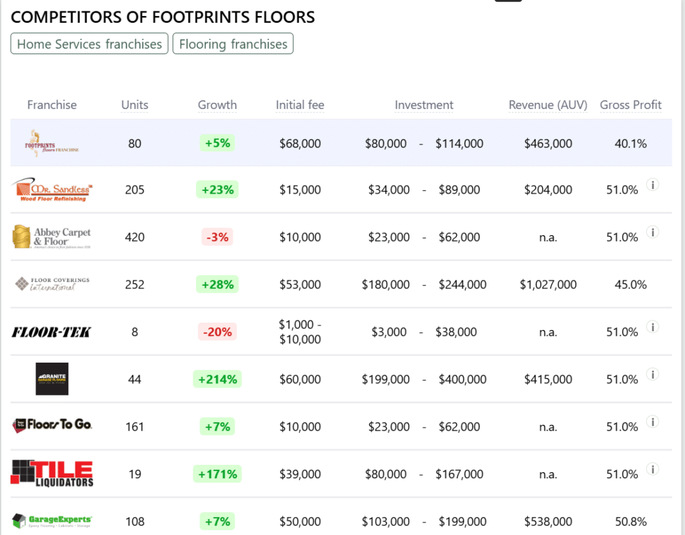Select the $204,000 revenue value
Image resolution: width=685 pixels, height=535 pixels.
[x=548, y=190]
